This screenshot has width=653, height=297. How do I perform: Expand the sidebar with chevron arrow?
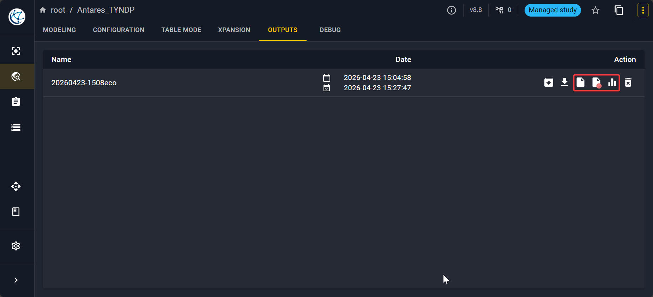coord(16,280)
